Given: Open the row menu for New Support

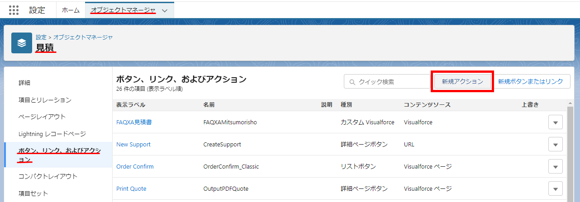Looking at the screenshot, I should click(555, 144).
